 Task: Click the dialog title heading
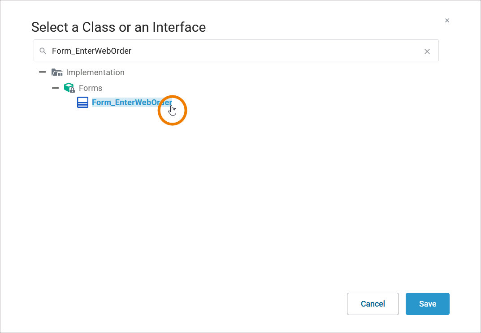(118, 27)
